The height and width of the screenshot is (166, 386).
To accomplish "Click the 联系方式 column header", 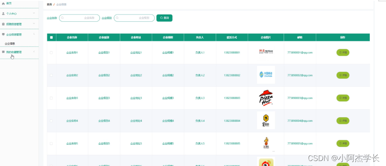I will 232,38.
